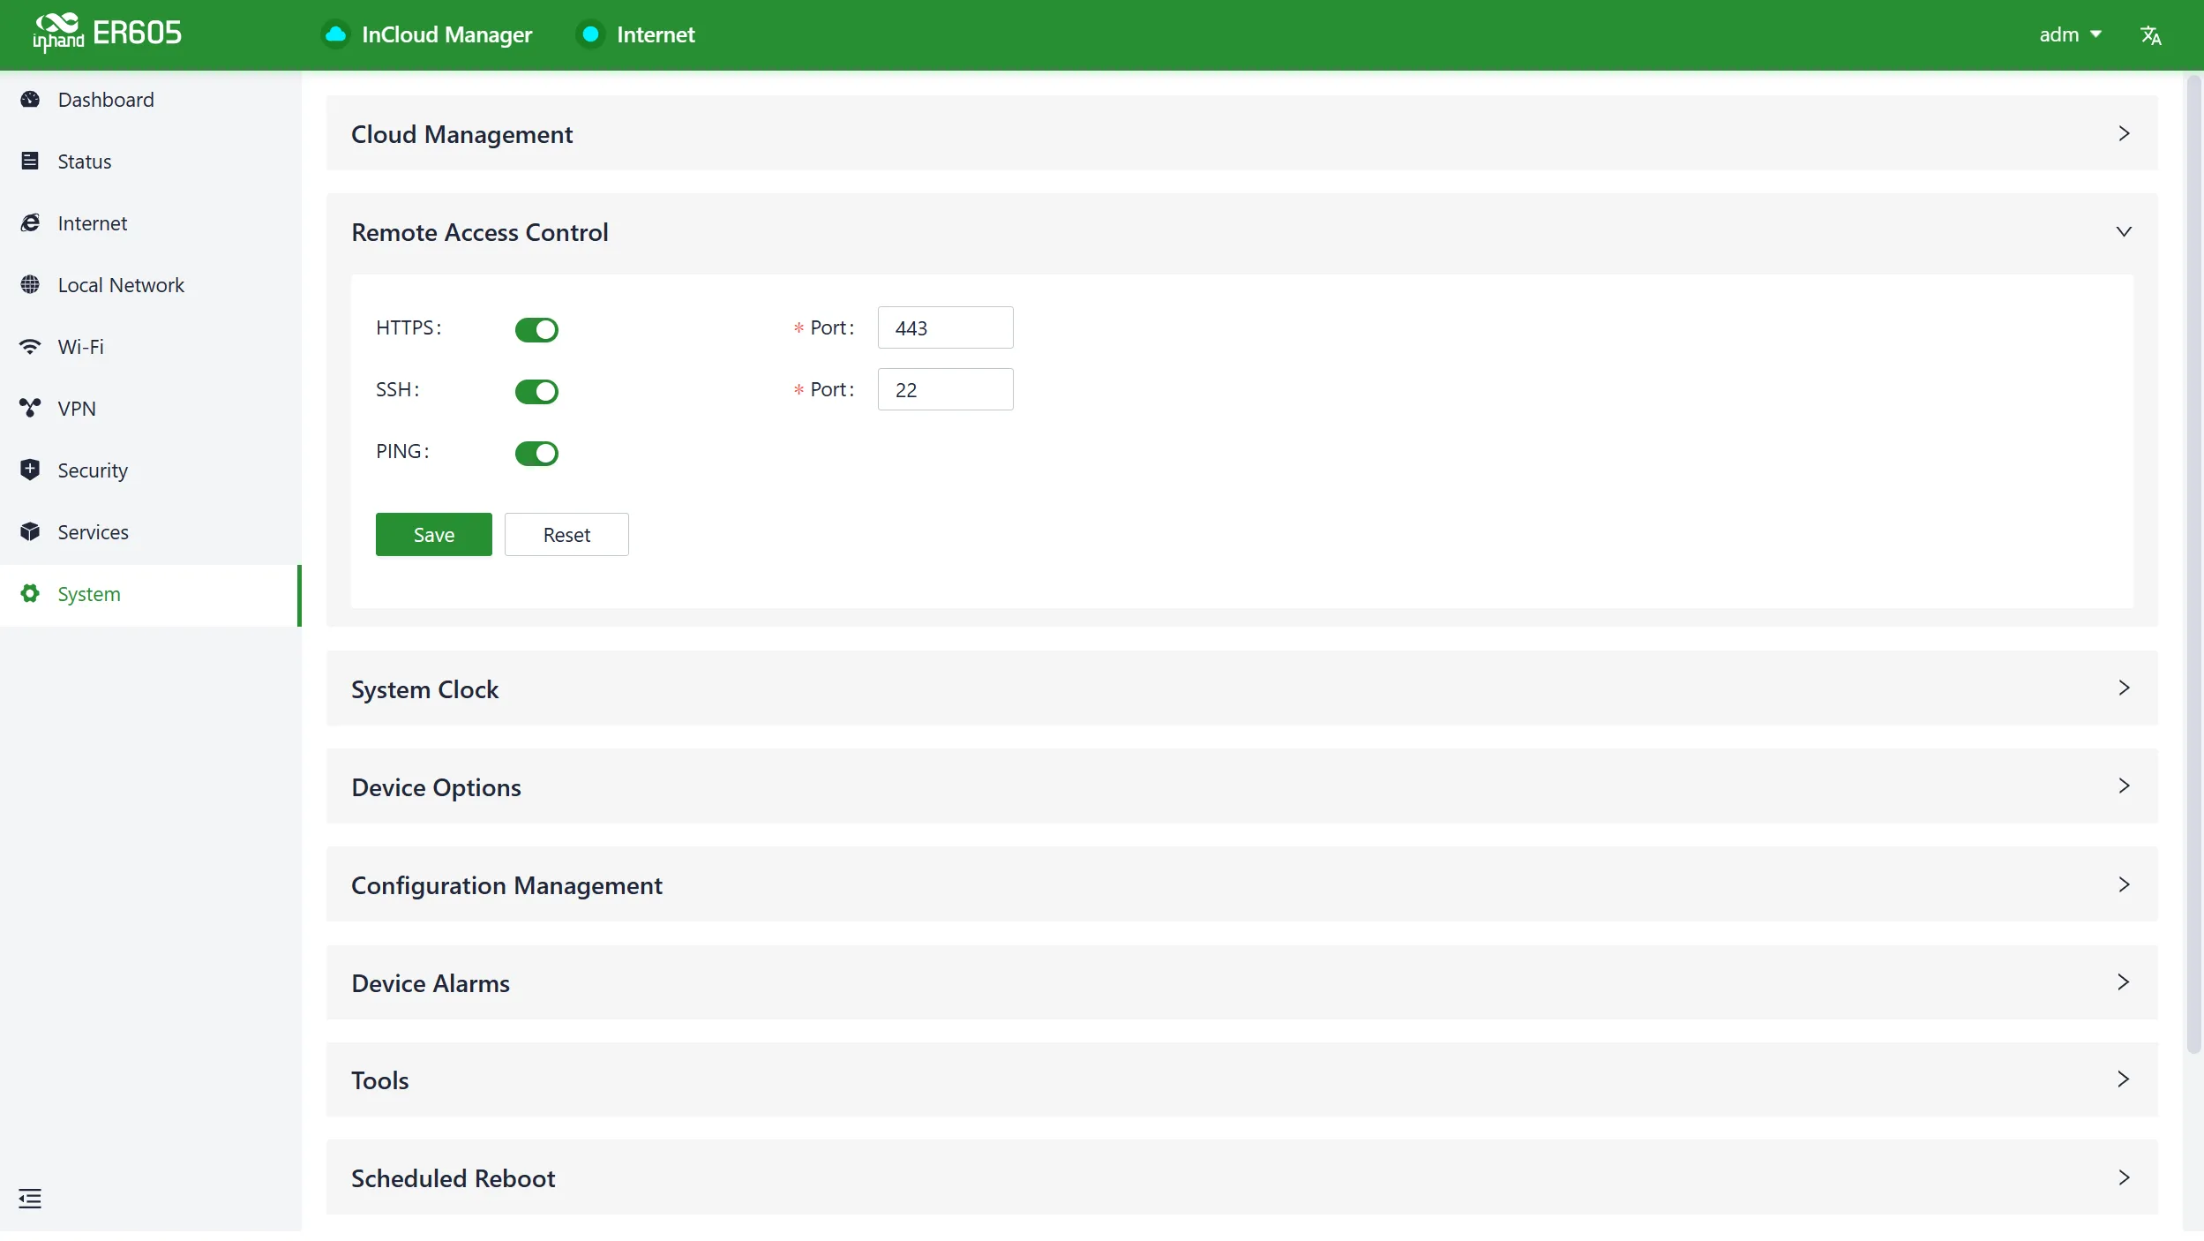Select the VPN menu item
The height and width of the screenshot is (1241, 2204).
(151, 409)
